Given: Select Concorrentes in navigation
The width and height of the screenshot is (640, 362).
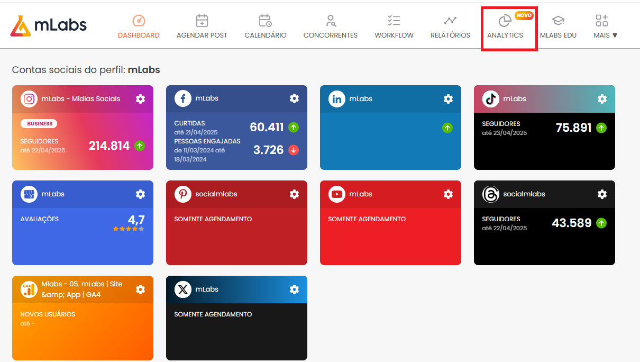Looking at the screenshot, I should tap(330, 27).
